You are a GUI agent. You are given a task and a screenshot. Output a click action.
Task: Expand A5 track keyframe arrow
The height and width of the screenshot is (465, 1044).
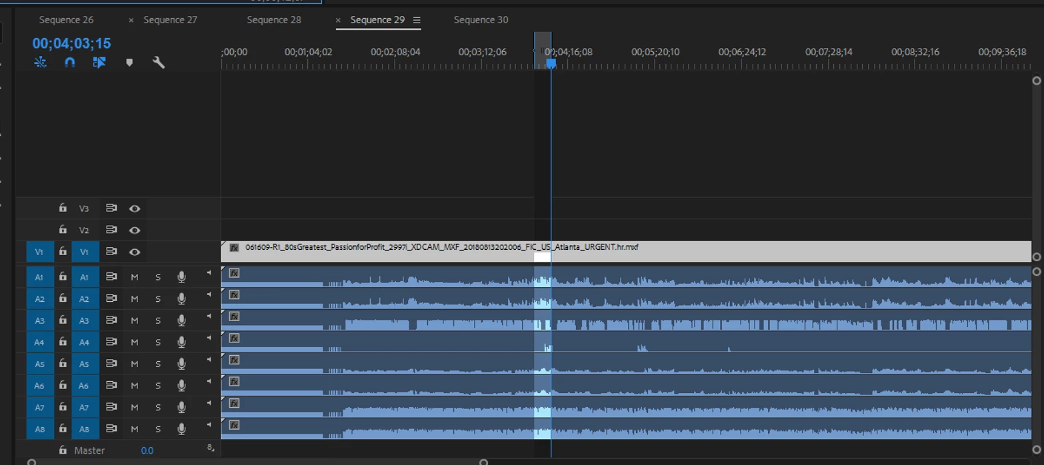(209, 359)
